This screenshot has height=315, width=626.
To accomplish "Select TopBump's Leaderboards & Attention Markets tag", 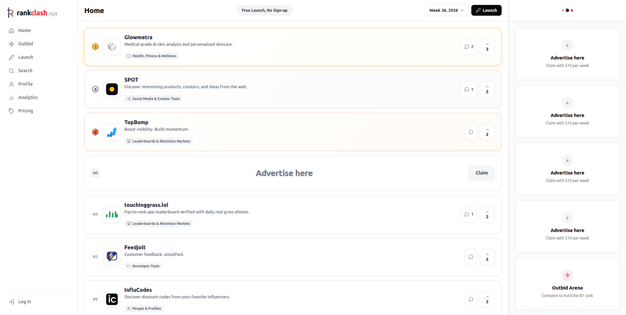I will (x=159, y=141).
